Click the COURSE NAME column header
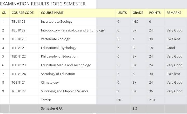This screenshot has height=114, width=187. 52,13
